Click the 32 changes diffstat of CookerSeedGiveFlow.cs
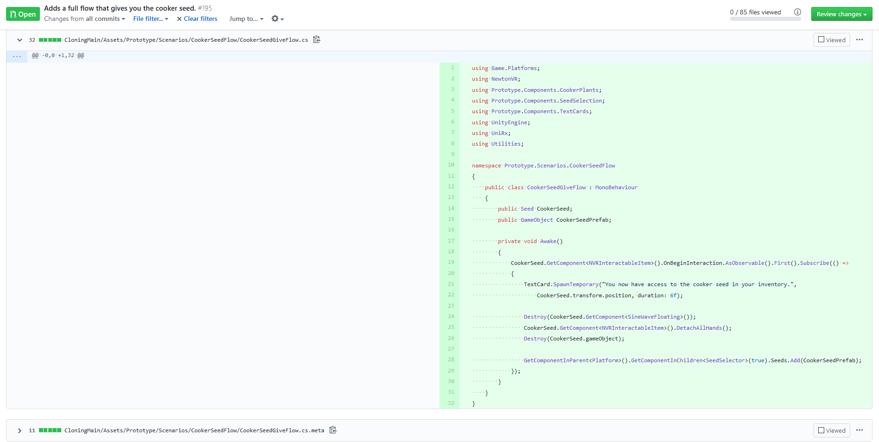Viewport: 879px width, 442px height. tap(45, 40)
